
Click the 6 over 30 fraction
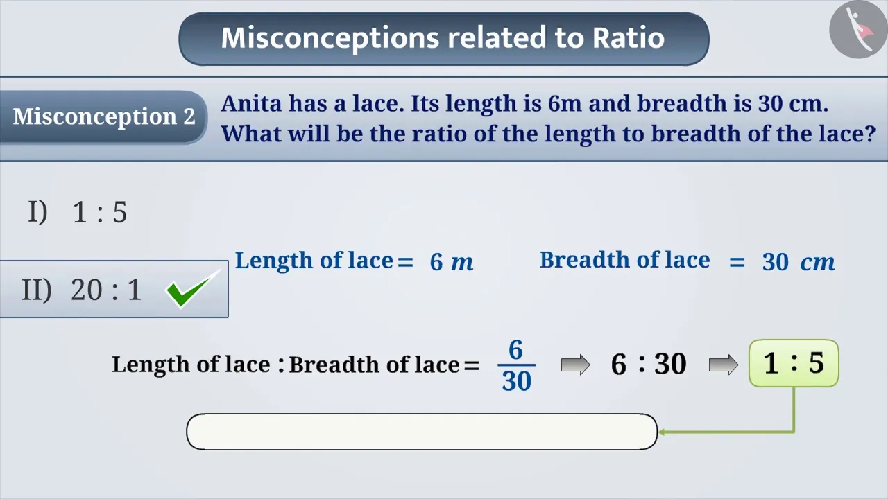click(x=516, y=365)
